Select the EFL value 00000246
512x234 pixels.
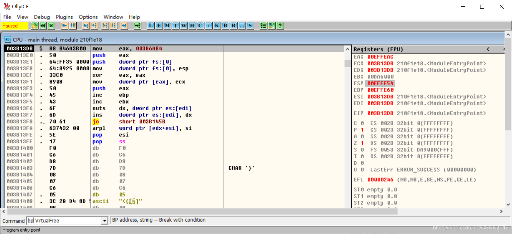point(380,180)
